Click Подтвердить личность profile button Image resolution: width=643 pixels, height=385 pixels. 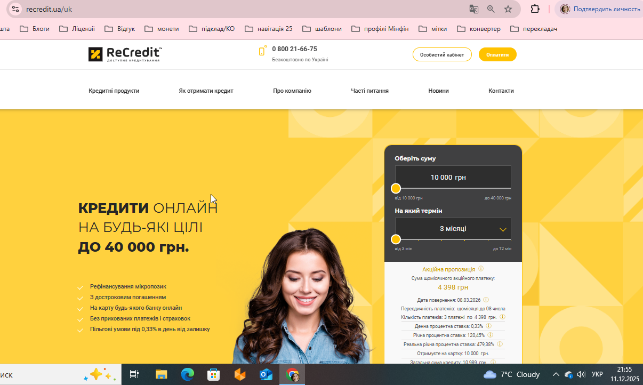coord(600,9)
